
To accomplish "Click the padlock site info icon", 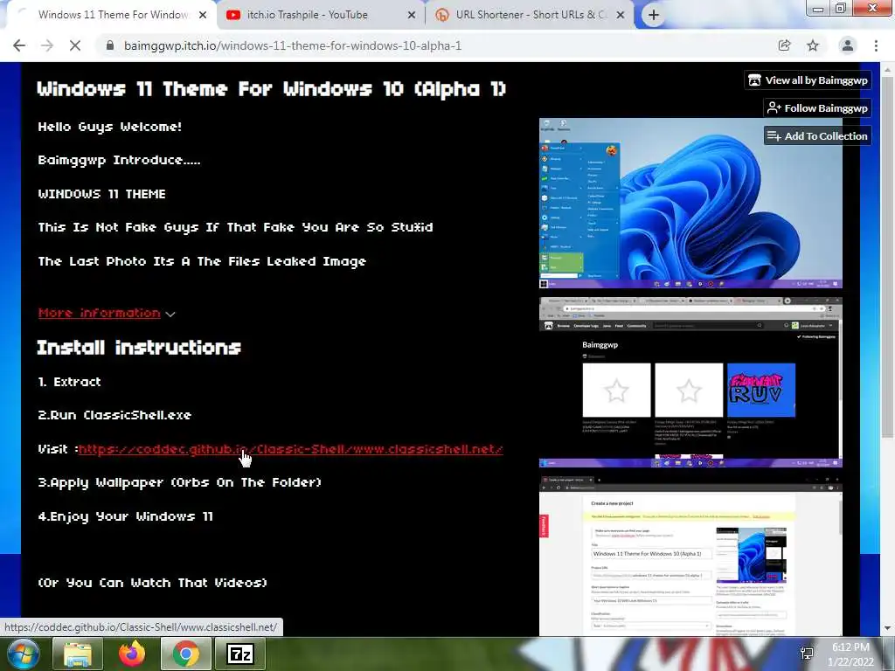I will coord(110,45).
